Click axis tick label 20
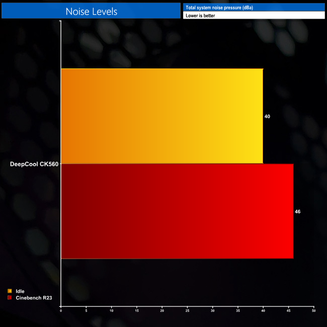This screenshot has height=327, width=327. click(x=162, y=311)
